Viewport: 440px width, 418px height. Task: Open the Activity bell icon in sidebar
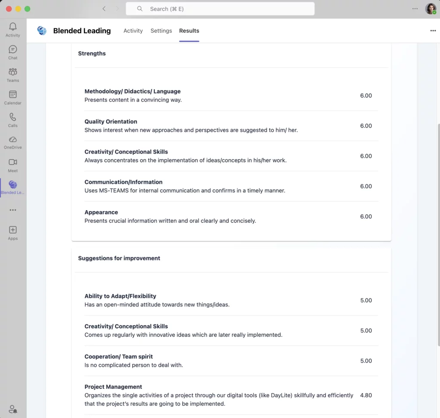13,28
